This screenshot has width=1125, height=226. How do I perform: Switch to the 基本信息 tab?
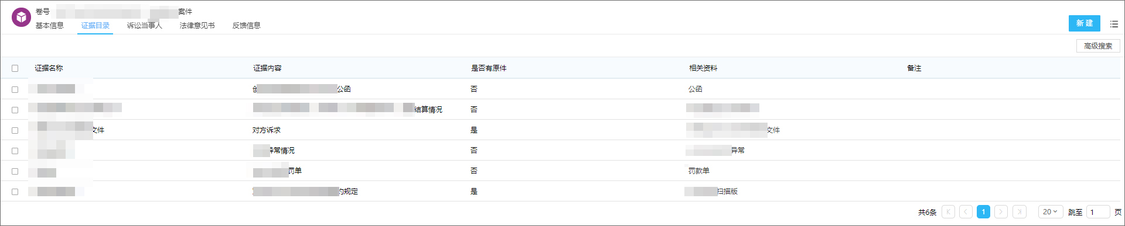click(x=50, y=26)
